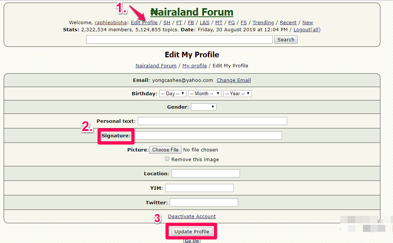Click the Deactivate Account link
The height and width of the screenshot is (243, 393).
pyautogui.click(x=192, y=217)
